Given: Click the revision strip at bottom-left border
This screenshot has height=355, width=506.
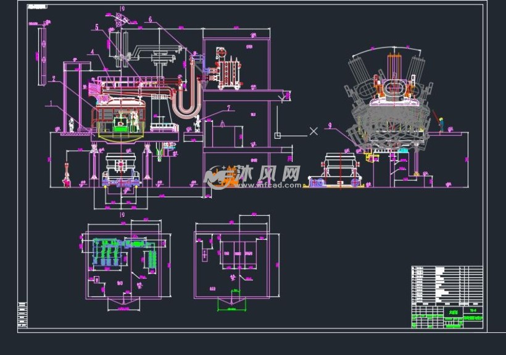Looking at the screenshot, I should pyautogui.click(x=23, y=315).
